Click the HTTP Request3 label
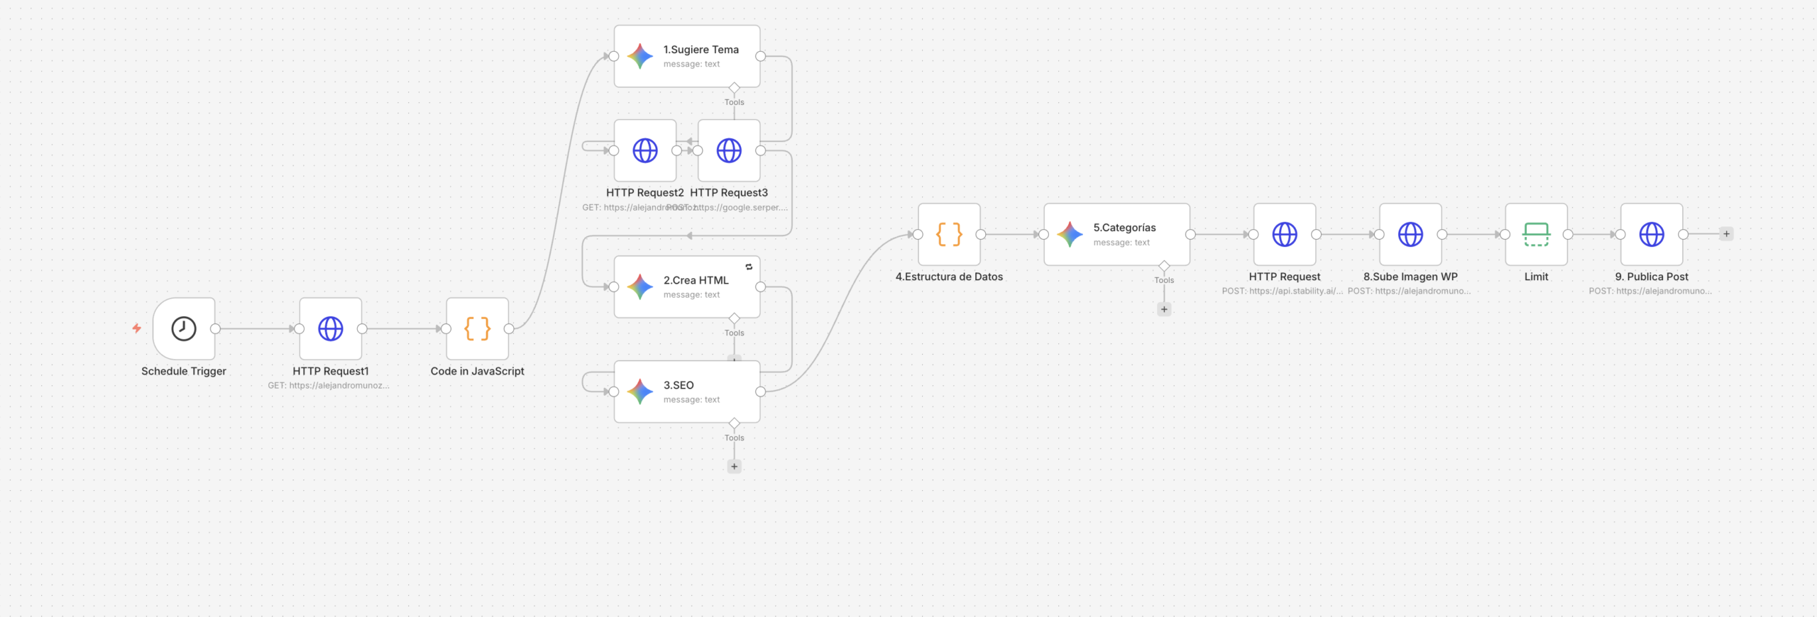The height and width of the screenshot is (617, 1817). pyautogui.click(x=729, y=192)
